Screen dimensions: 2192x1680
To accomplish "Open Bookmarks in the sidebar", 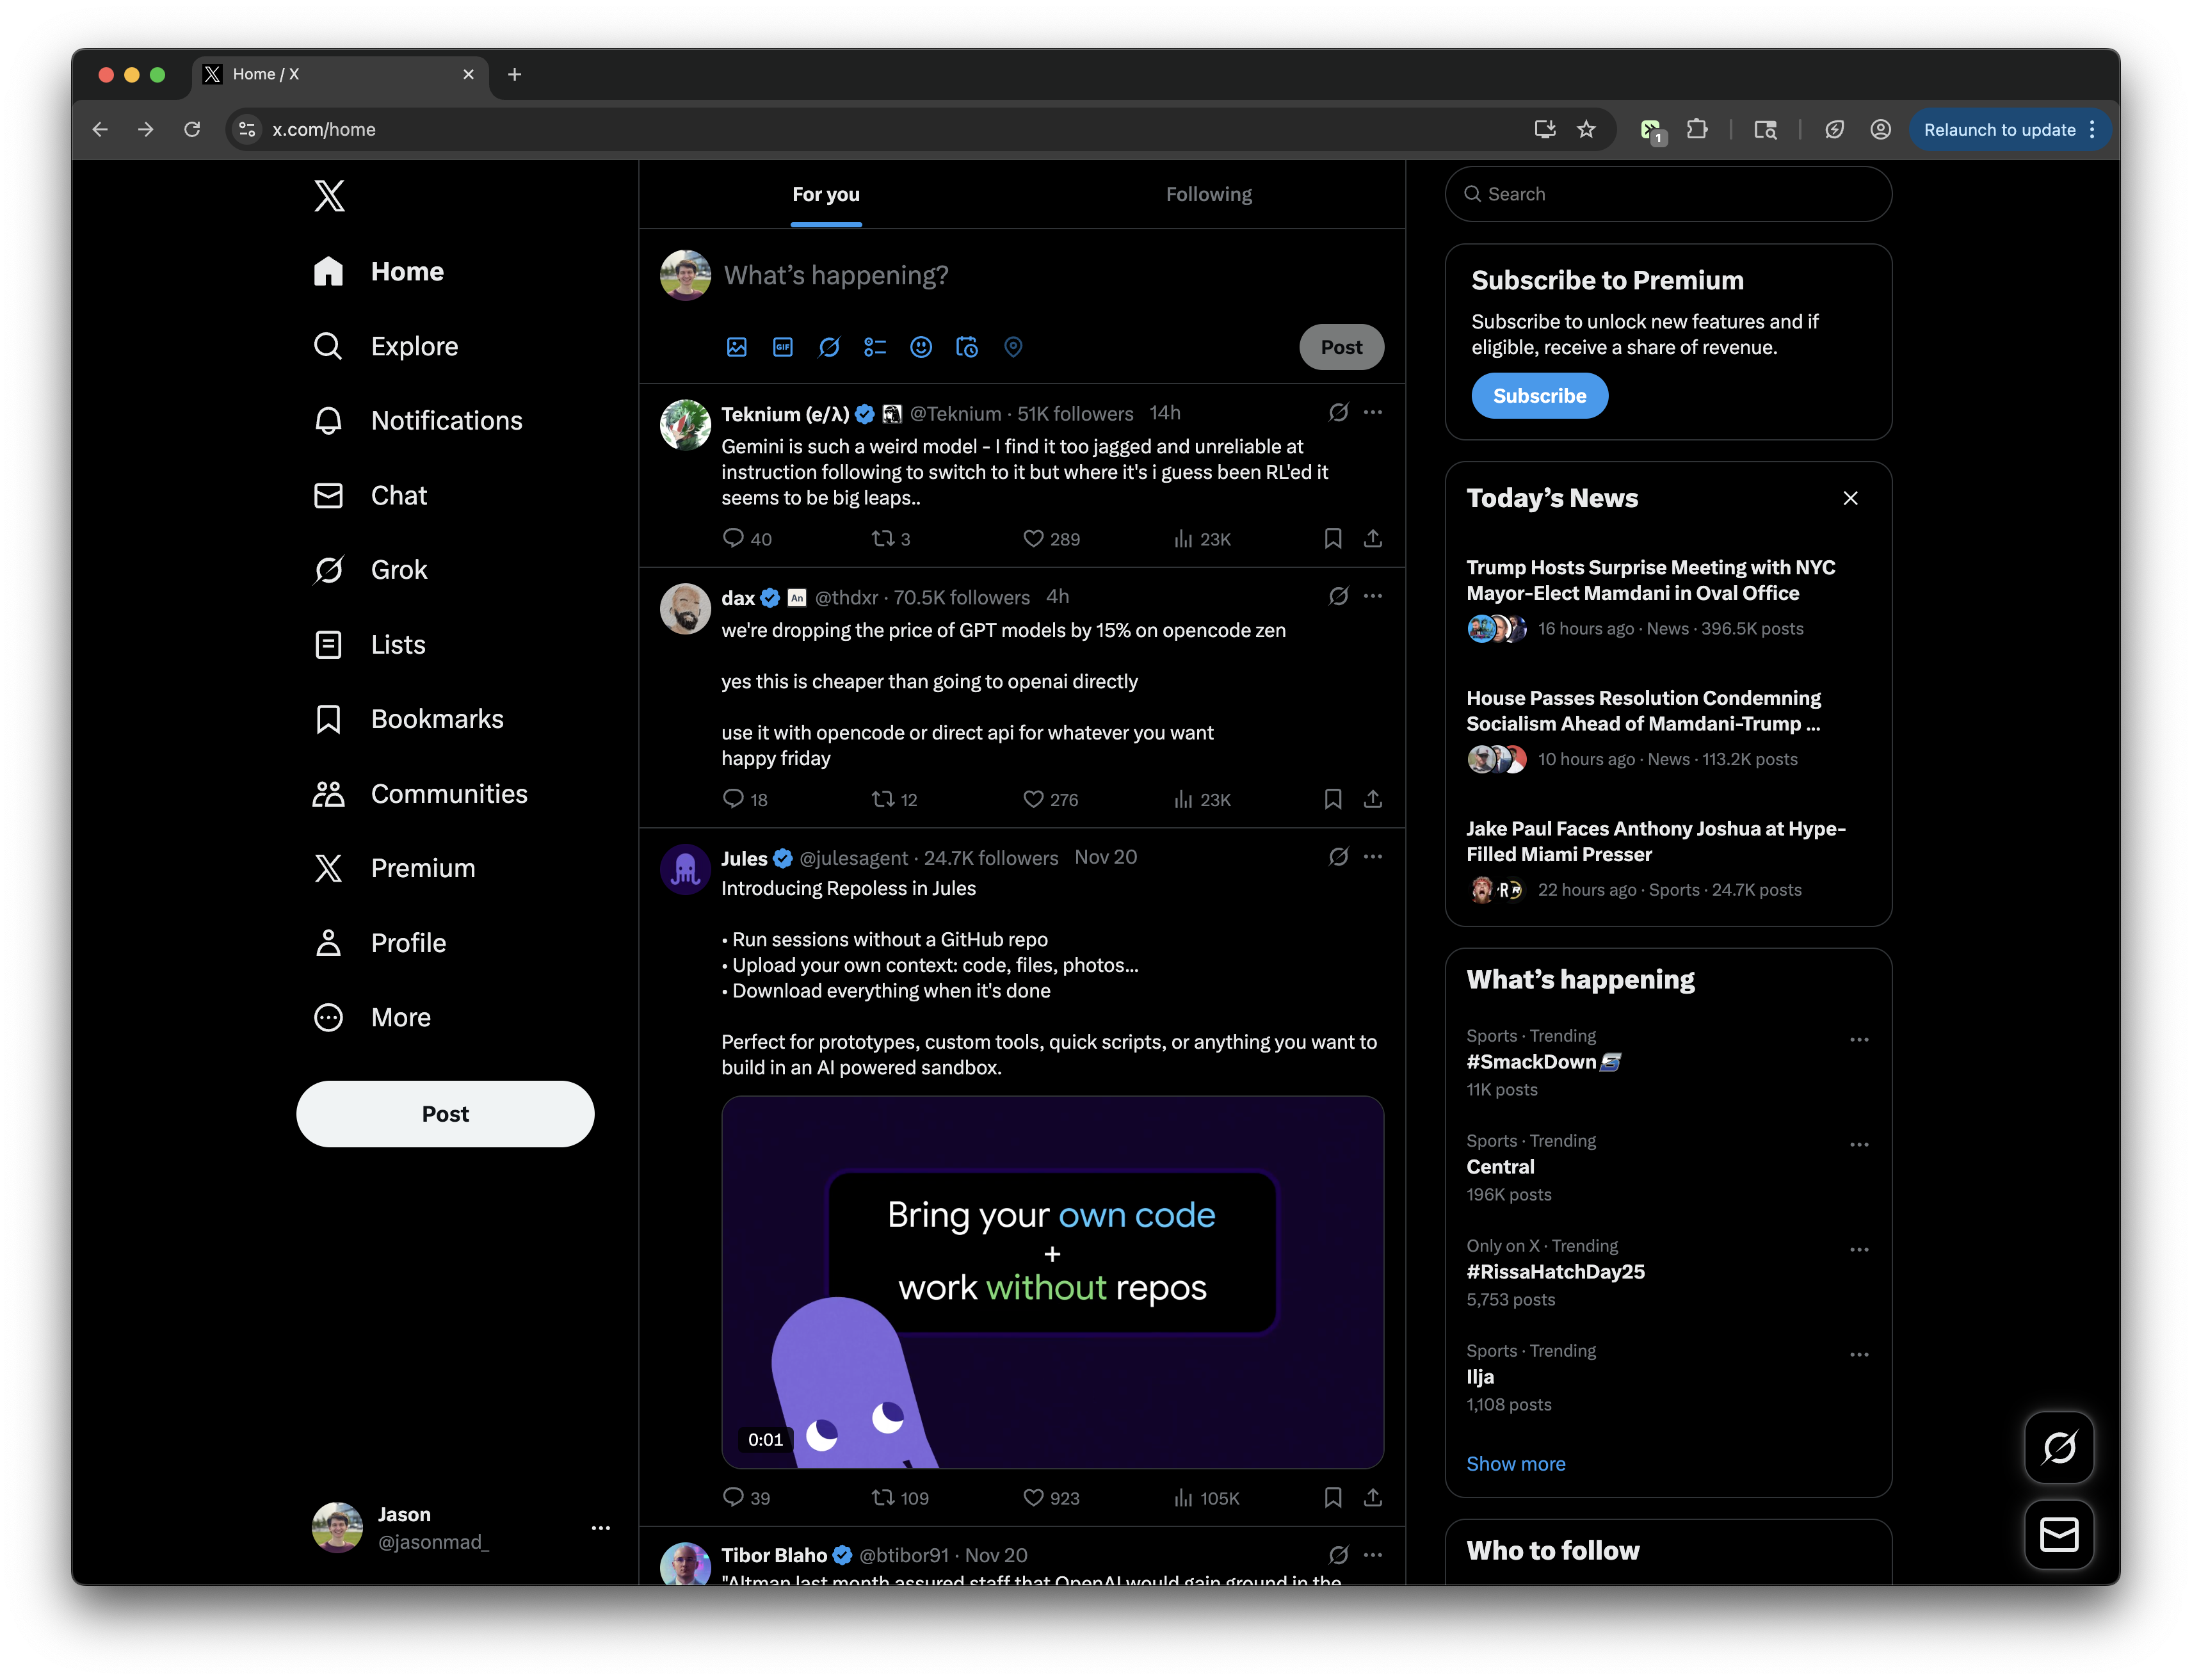I will (436, 719).
